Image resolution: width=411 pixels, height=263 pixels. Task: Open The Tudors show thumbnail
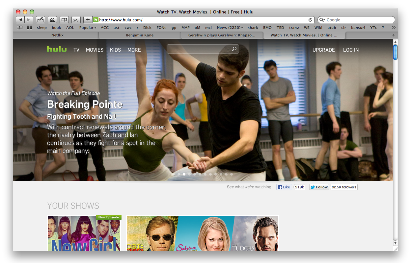tap(255, 233)
